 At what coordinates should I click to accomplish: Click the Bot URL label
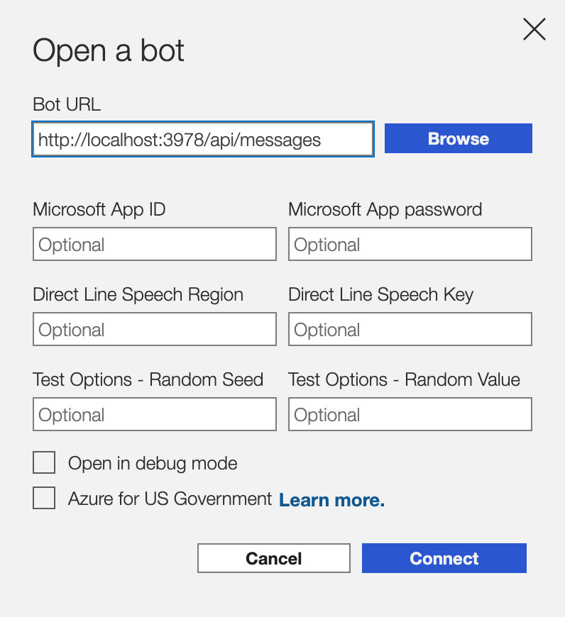coord(66,104)
